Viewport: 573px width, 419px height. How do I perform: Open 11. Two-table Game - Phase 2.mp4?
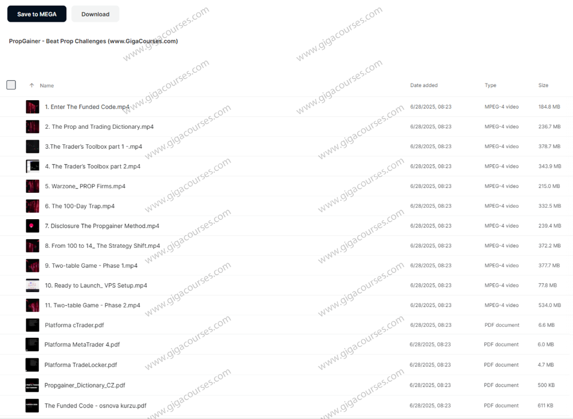pos(93,306)
